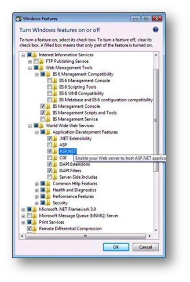
Task: Click the vertical scrollbar thumb
Action: point(156,120)
